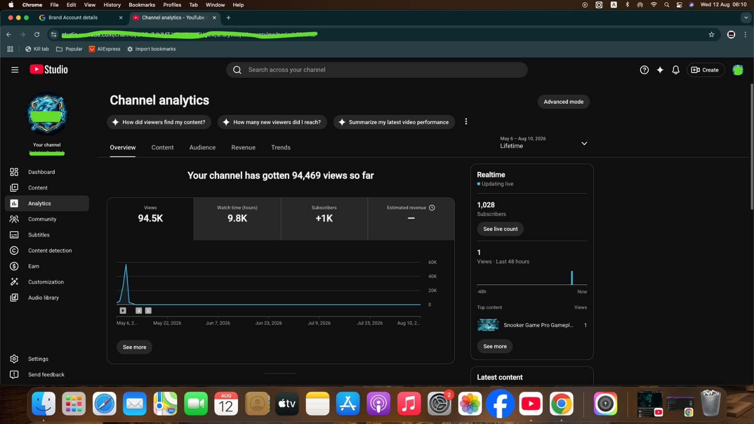Click the Advanced mode button

tap(564, 102)
